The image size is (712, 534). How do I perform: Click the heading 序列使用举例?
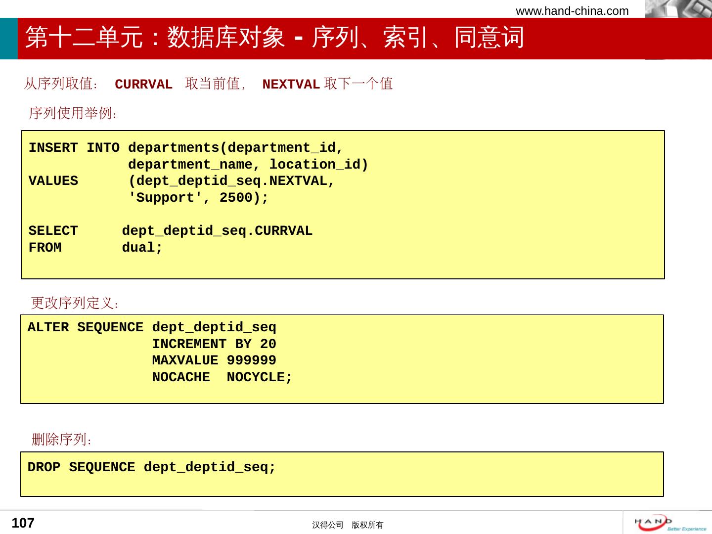(73, 113)
